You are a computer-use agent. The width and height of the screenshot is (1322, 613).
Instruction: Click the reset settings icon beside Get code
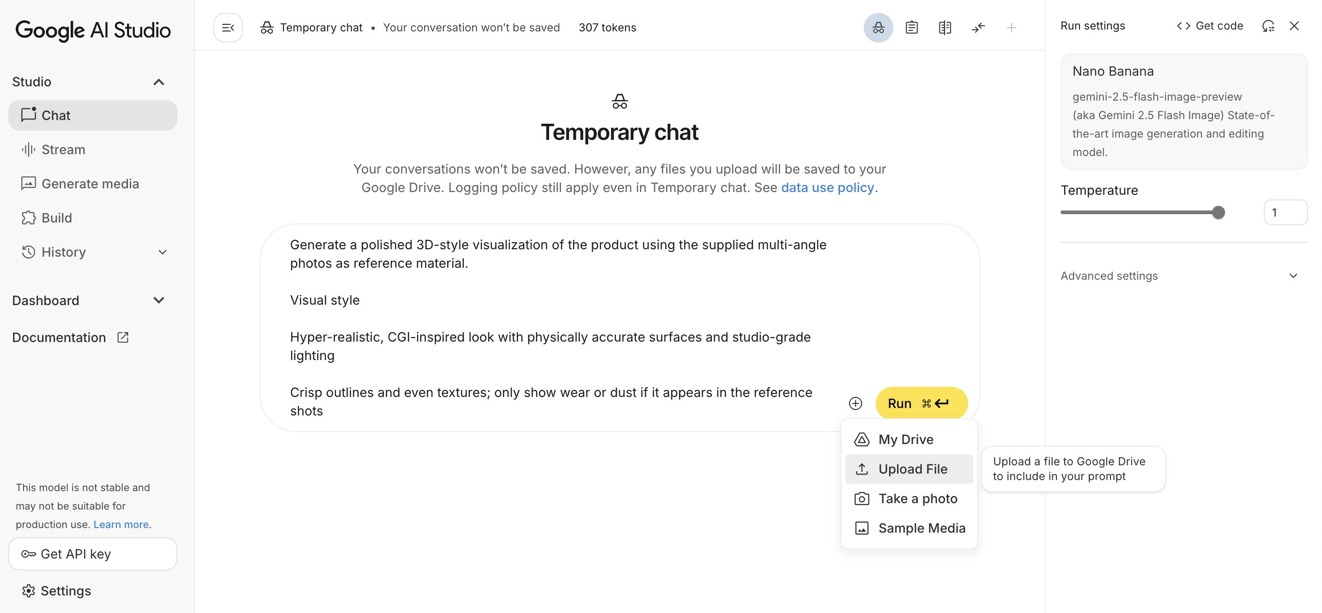click(1268, 26)
